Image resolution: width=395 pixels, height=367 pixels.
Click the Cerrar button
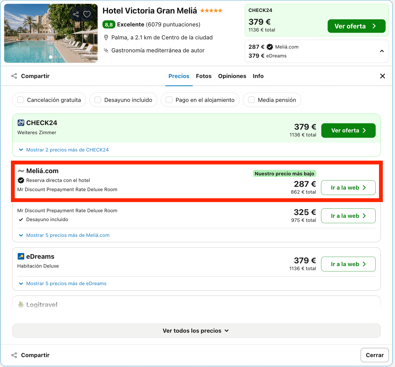375,355
